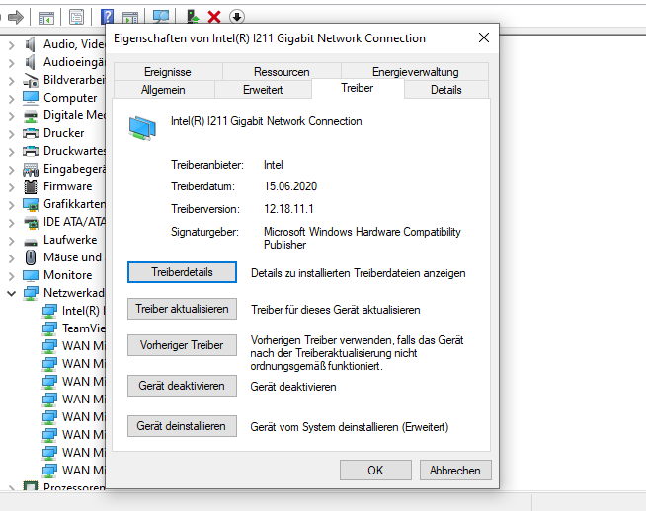Click the Abbrechen button

(455, 470)
